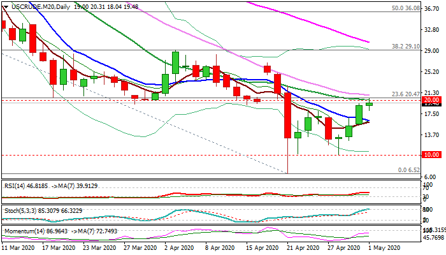446x255 pixels.
Task: Click the 36.70 value on the price axis
Action: point(432,9)
